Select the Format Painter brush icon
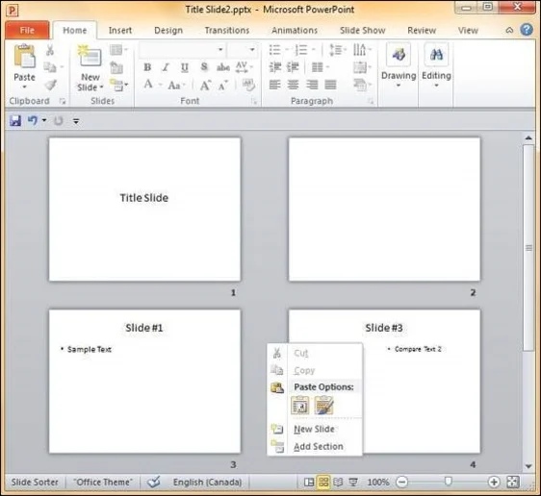 [x=50, y=85]
